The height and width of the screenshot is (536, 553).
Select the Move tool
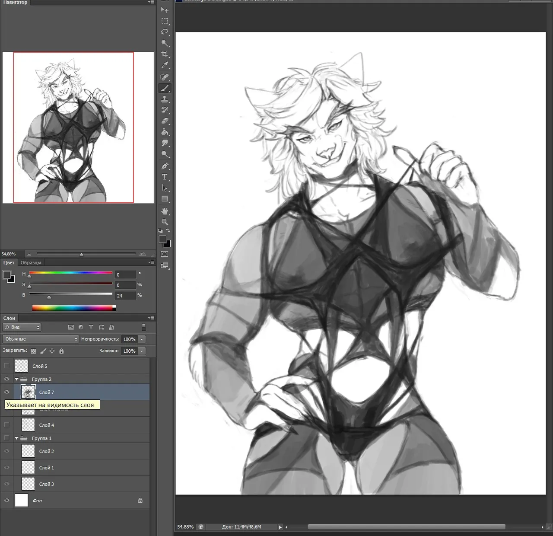coord(165,10)
